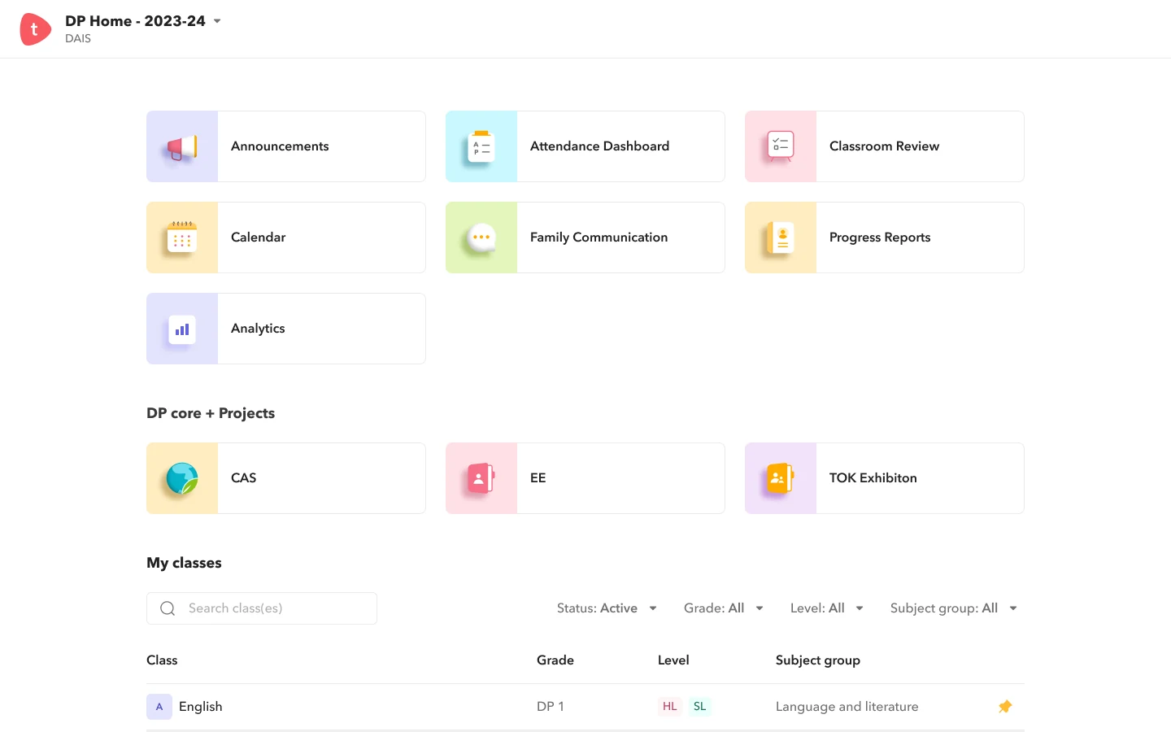Viewport: 1171px width, 732px height.
Task: Click the Classroom Review checklist icon
Action: [x=781, y=146]
